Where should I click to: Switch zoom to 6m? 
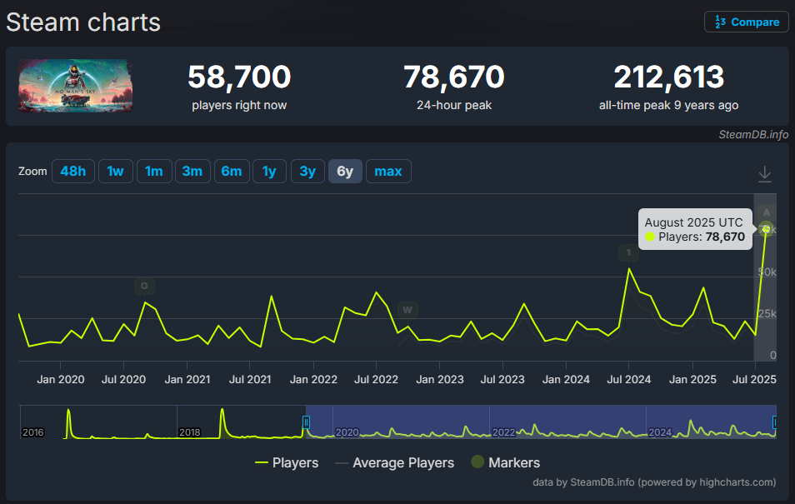click(231, 172)
